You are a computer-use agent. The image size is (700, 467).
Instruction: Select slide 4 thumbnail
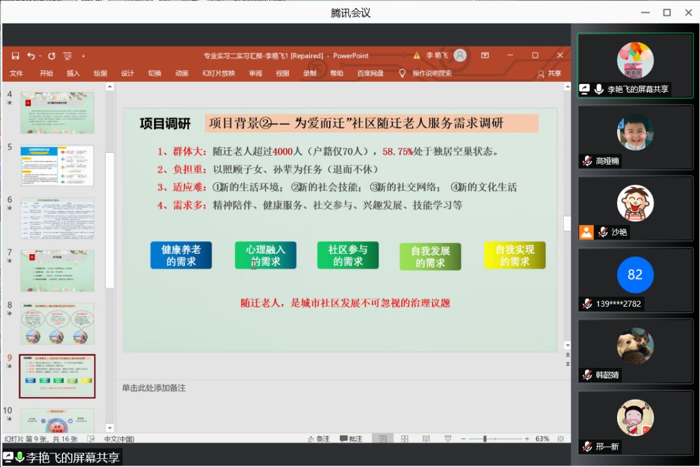coord(57,113)
